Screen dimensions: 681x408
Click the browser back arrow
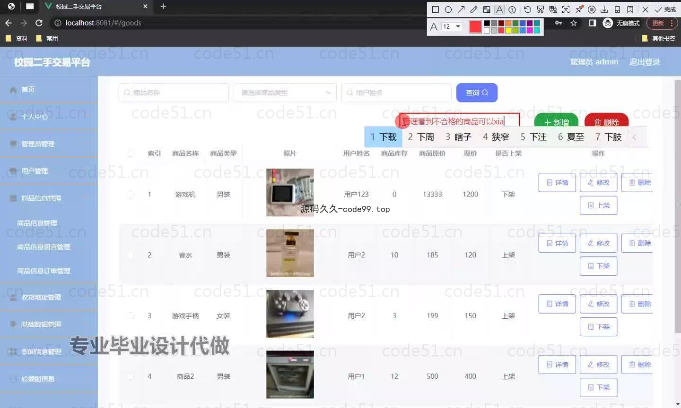tap(9, 23)
